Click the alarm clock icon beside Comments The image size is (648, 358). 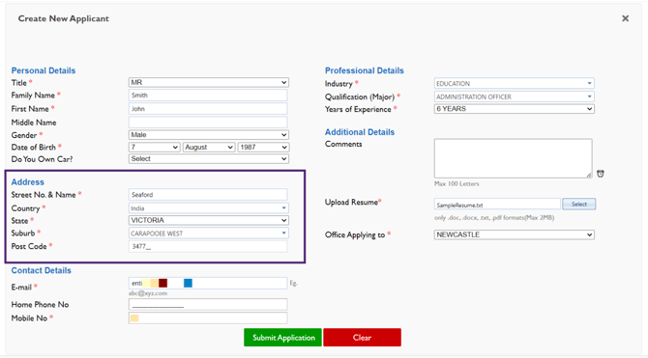[600, 174]
